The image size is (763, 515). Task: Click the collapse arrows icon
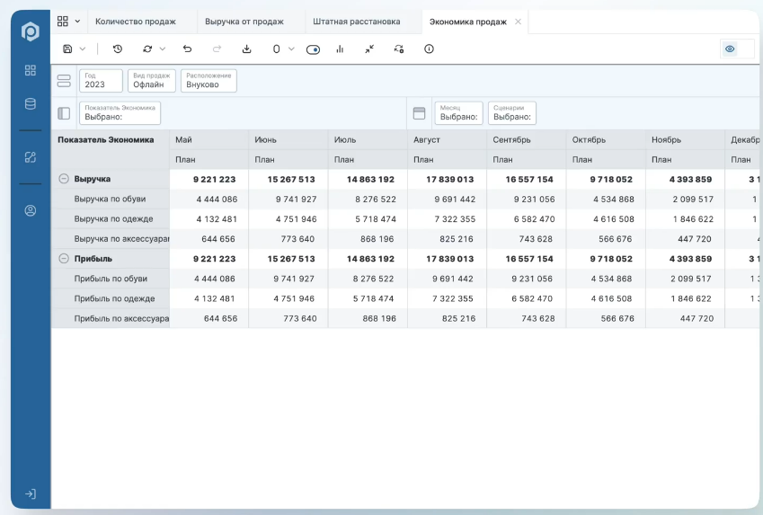(x=369, y=49)
